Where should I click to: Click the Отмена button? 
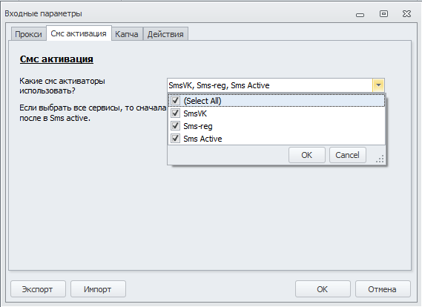click(x=383, y=289)
